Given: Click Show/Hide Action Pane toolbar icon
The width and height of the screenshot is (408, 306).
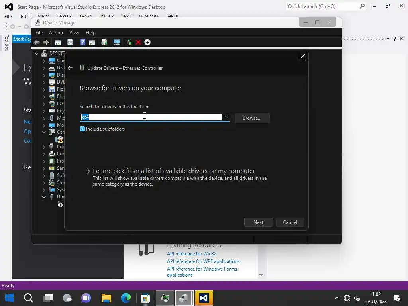Looking at the screenshot, I should (92, 42).
